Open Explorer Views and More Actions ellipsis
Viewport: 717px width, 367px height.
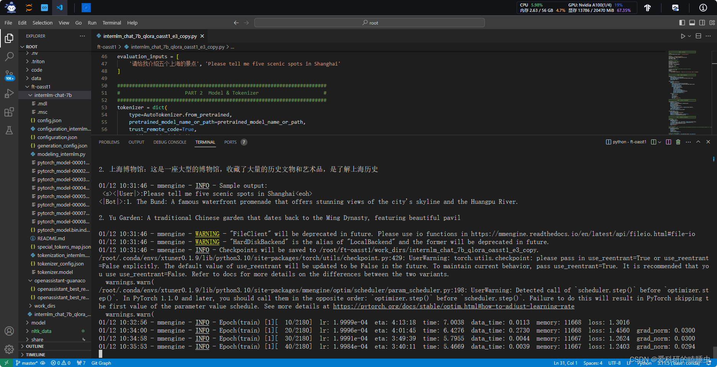[82, 36]
